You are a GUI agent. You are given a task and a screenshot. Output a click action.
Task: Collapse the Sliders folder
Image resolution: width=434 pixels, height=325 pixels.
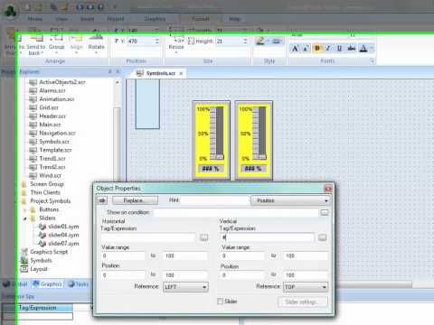coord(25,218)
